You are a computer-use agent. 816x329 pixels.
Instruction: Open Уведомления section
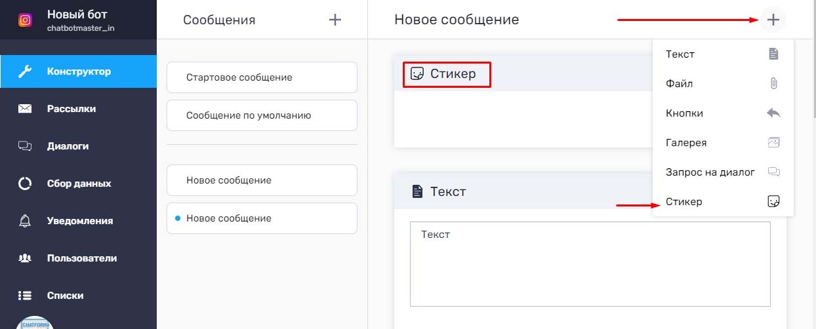pos(79,221)
